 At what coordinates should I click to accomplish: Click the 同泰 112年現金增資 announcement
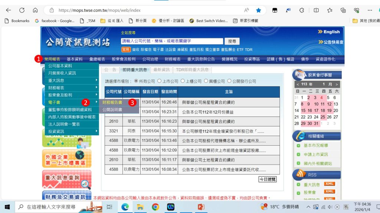point(223,131)
